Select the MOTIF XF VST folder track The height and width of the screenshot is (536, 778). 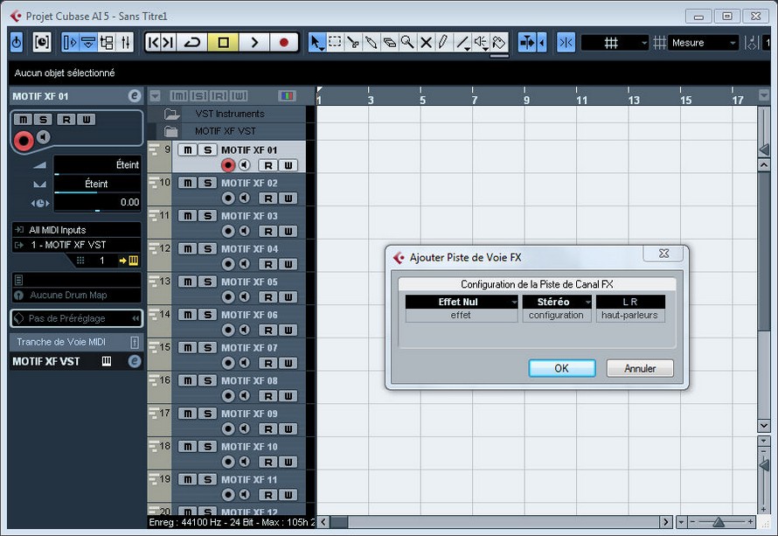225,131
